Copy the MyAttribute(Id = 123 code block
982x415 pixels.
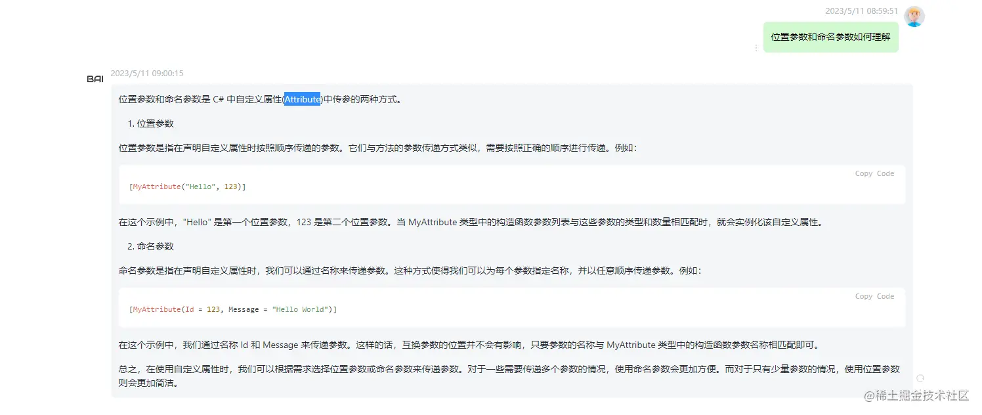pyautogui.click(x=874, y=297)
